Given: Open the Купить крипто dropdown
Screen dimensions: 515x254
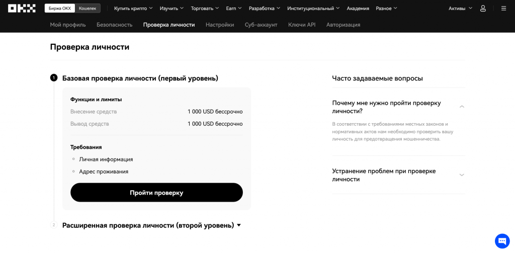Looking at the screenshot, I should tap(133, 8).
